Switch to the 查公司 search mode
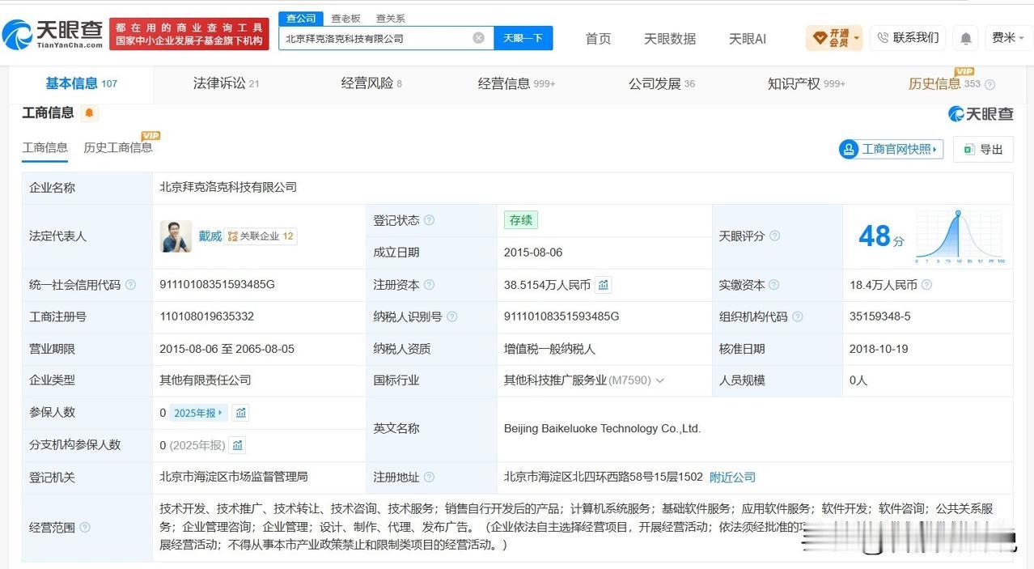 pos(301,18)
